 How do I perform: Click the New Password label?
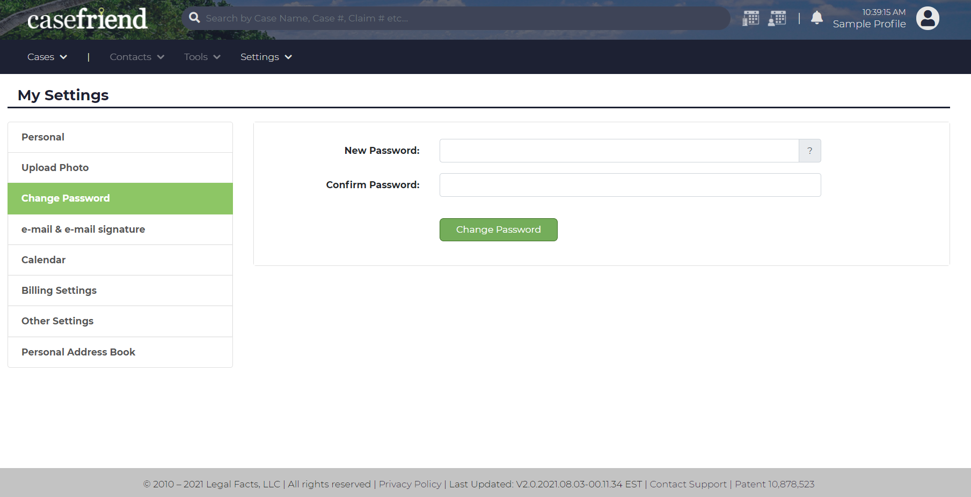click(382, 151)
